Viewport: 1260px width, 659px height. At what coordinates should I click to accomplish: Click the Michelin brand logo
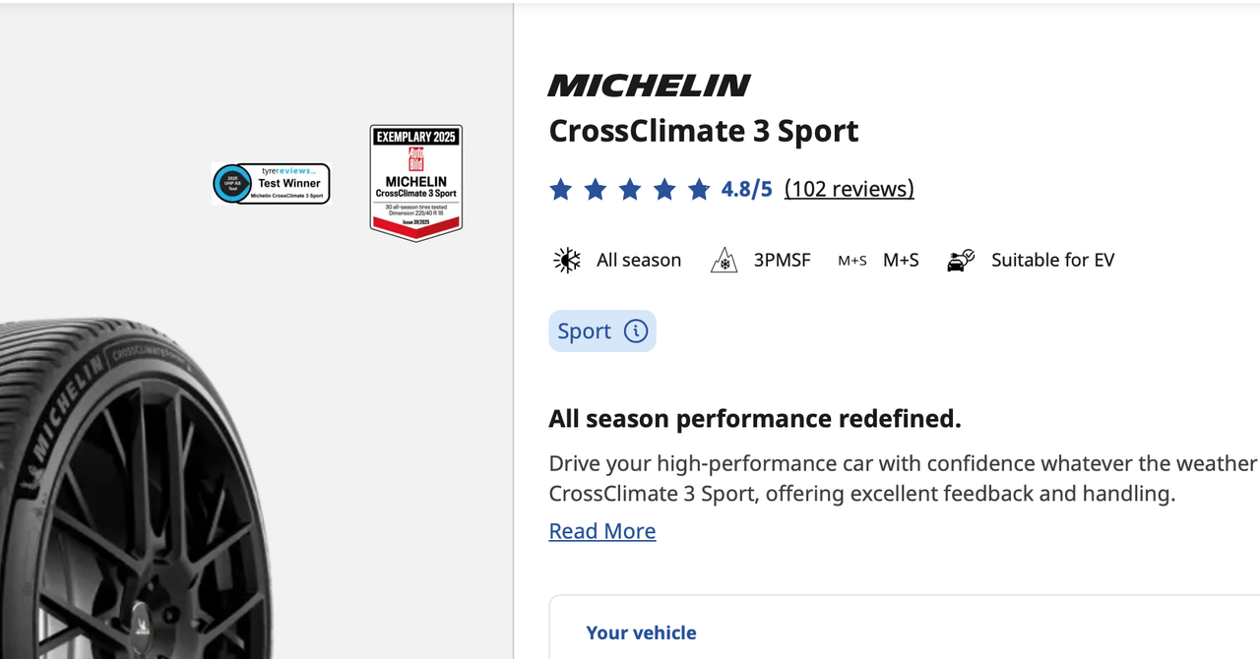click(x=649, y=86)
